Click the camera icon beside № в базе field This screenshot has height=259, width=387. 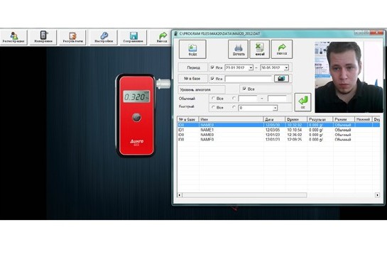(281, 79)
